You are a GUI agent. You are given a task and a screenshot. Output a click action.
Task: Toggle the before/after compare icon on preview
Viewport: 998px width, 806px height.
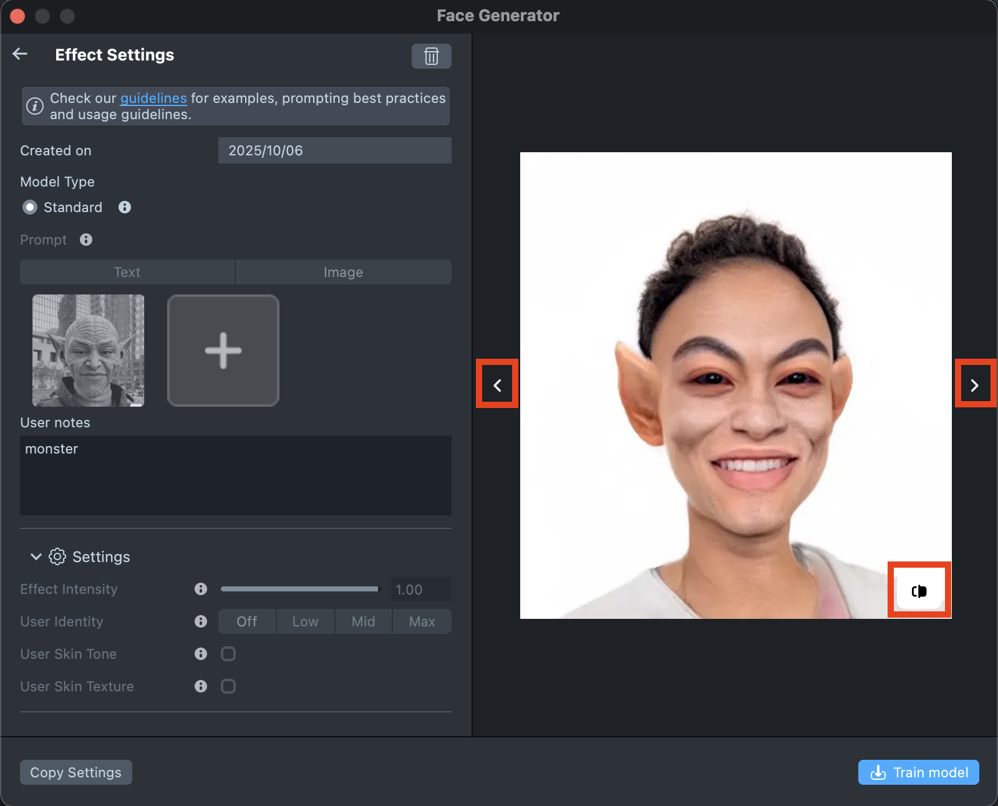tap(919, 591)
